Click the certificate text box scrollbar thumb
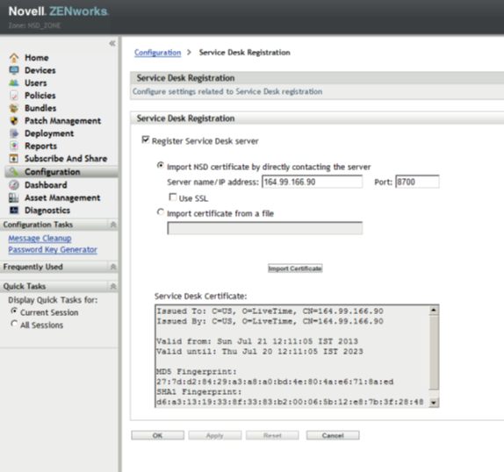 (x=434, y=352)
